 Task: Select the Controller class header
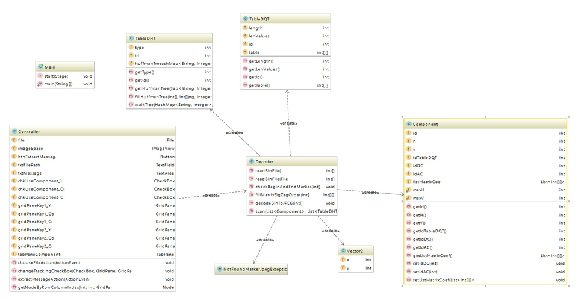click(93, 131)
